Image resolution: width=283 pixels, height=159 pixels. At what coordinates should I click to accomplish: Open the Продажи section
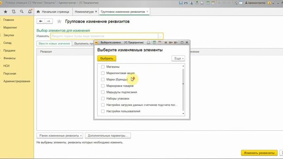(9, 50)
